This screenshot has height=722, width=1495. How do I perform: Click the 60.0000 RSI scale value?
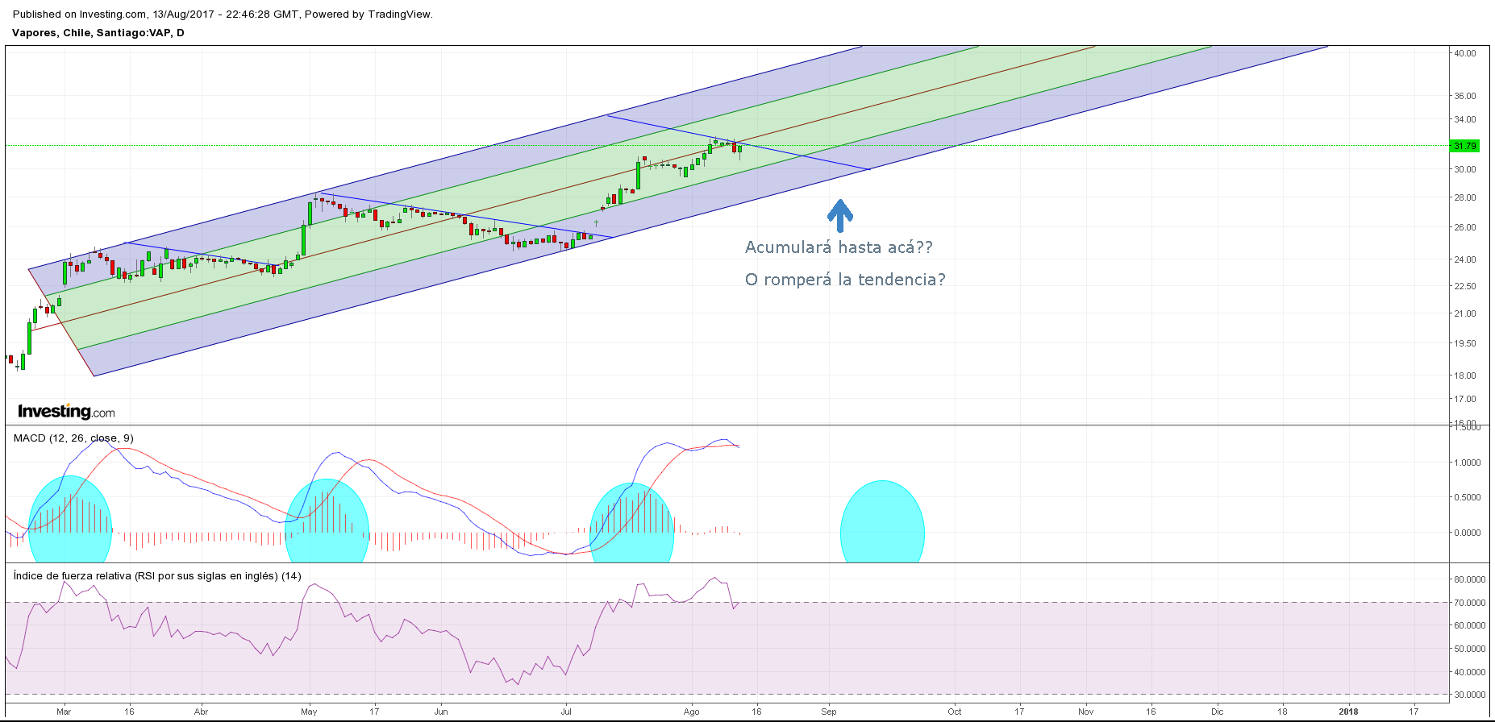pos(1470,625)
